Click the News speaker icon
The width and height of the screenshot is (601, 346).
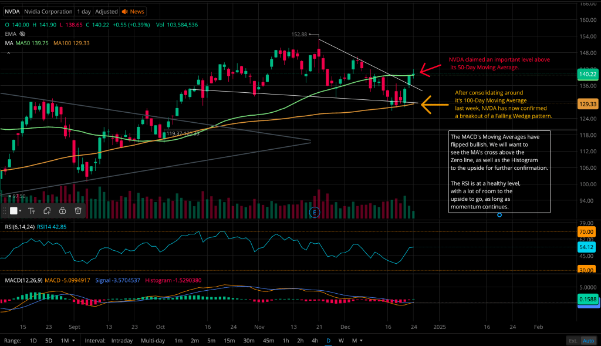(125, 12)
